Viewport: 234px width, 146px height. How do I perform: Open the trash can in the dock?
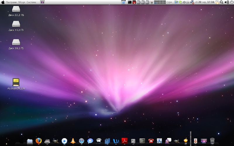(212, 141)
